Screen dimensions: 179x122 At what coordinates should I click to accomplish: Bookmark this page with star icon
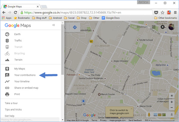pyautogui.click(x=163, y=13)
